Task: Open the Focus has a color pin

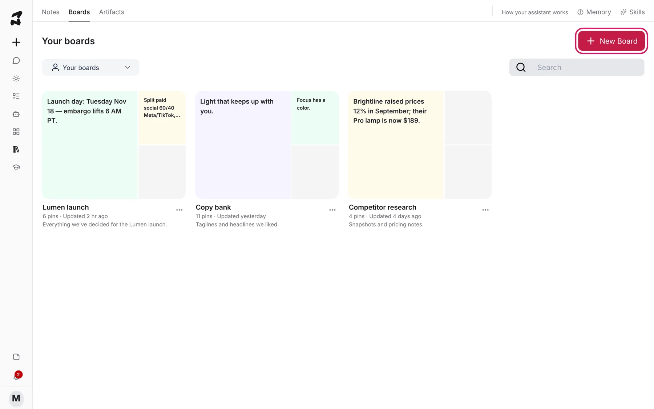Action: 315,117
